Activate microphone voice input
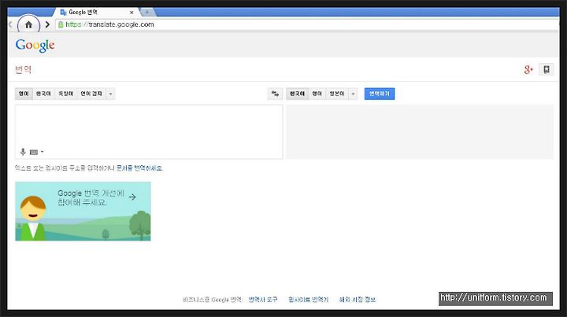Image resolution: width=567 pixels, height=317 pixels. click(x=23, y=152)
